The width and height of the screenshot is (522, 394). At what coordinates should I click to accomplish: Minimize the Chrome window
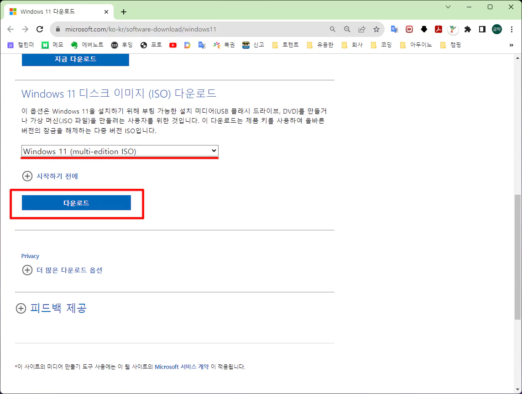tap(469, 7)
